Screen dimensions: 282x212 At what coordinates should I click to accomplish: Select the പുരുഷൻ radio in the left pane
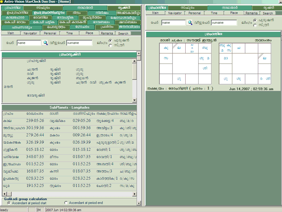(x=110, y=40)
